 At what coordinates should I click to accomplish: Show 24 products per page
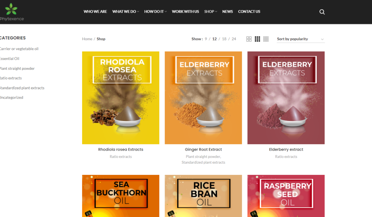pyautogui.click(x=234, y=39)
